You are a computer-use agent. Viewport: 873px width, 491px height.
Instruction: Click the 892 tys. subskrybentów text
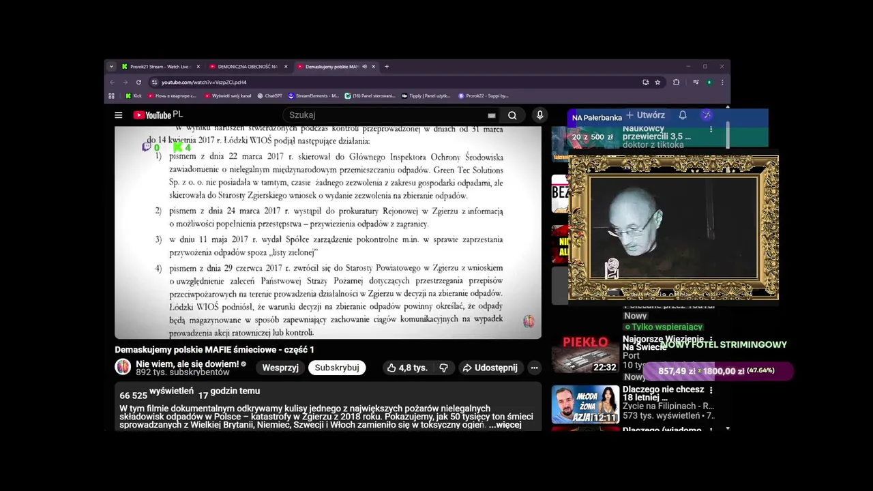pyautogui.click(x=183, y=373)
